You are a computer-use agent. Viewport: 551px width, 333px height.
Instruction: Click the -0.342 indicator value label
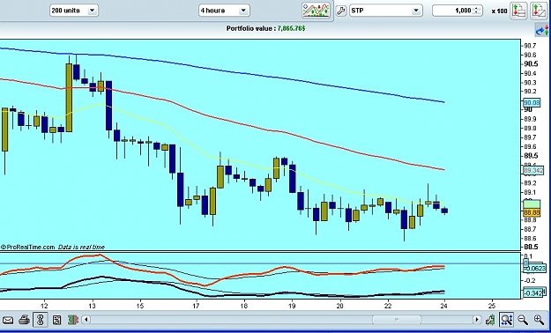533,292
